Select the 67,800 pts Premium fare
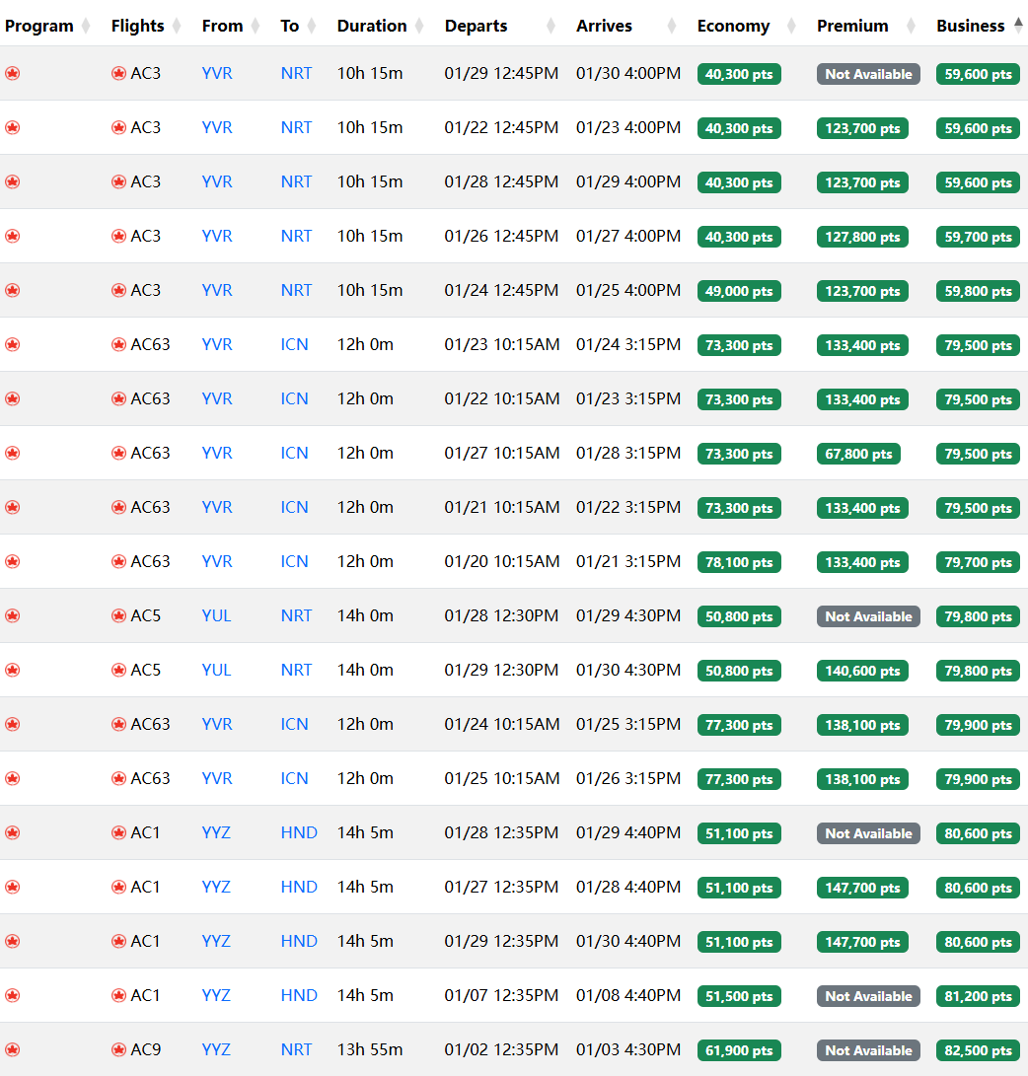 858,454
